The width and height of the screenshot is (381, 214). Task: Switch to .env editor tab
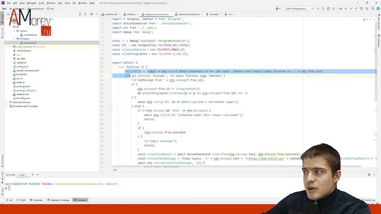(x=230, y=14)
